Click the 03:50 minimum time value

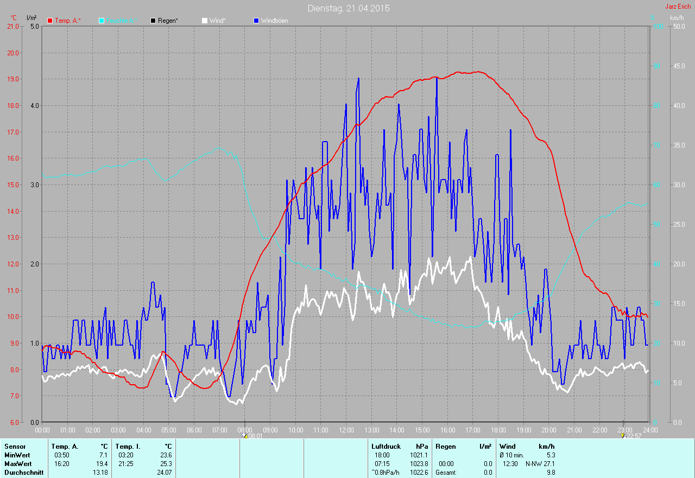(x=61, y=455)
